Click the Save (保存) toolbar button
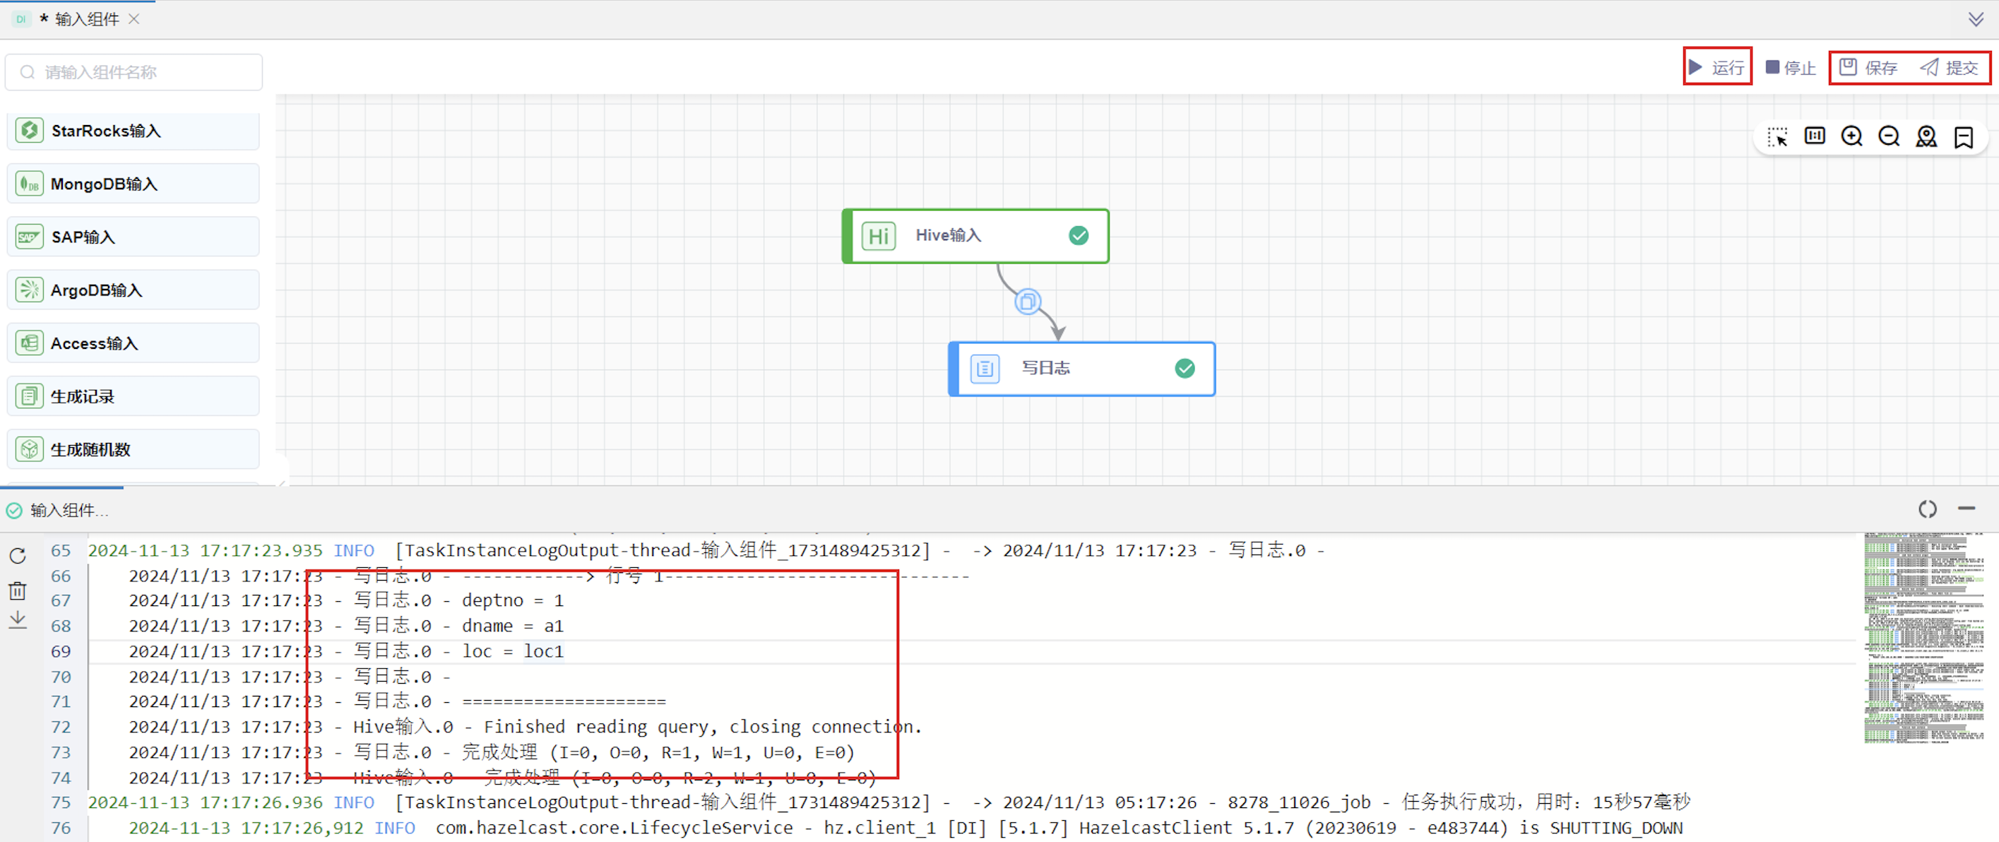 (1868, 68)
